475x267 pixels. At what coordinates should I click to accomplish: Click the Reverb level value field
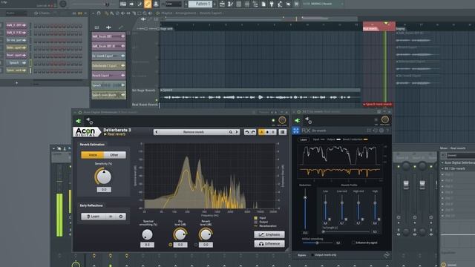point(206,245)
